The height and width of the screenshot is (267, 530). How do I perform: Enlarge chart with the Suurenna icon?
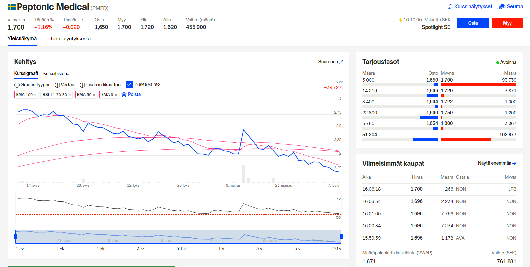click(x=341, y=62)
